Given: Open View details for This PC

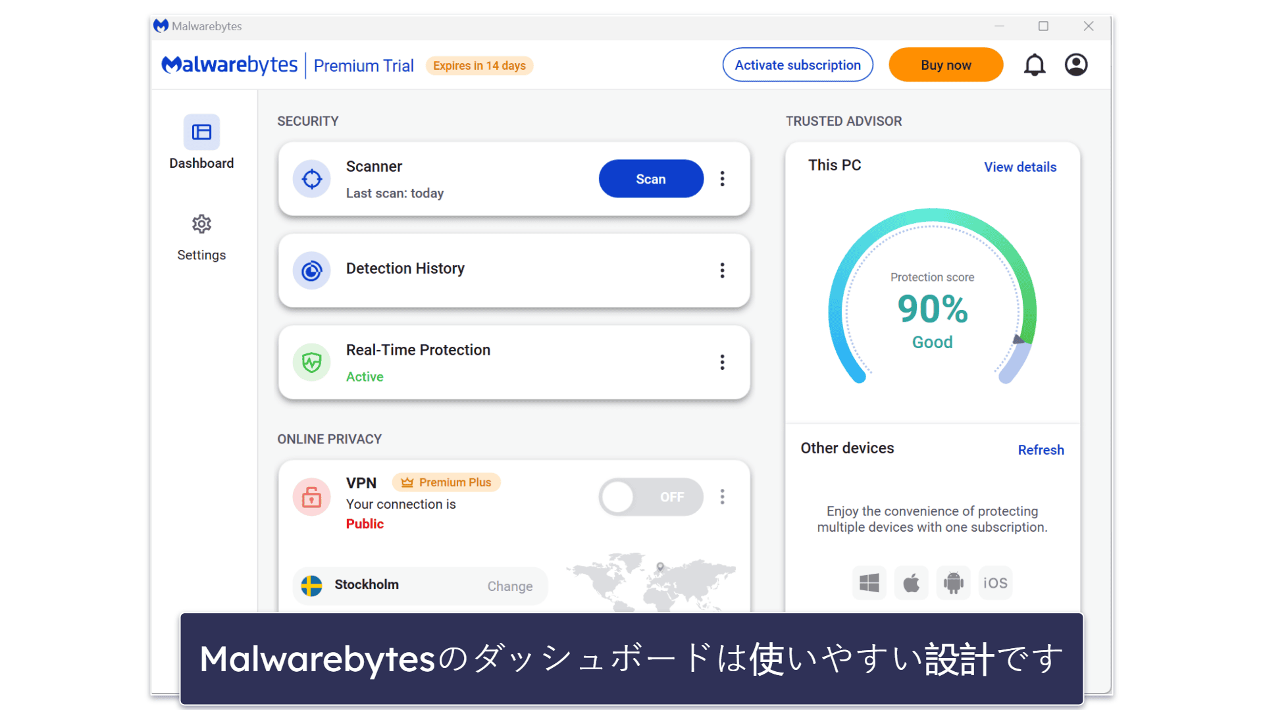Looking at the screenshot, I should pos(1020,167).
